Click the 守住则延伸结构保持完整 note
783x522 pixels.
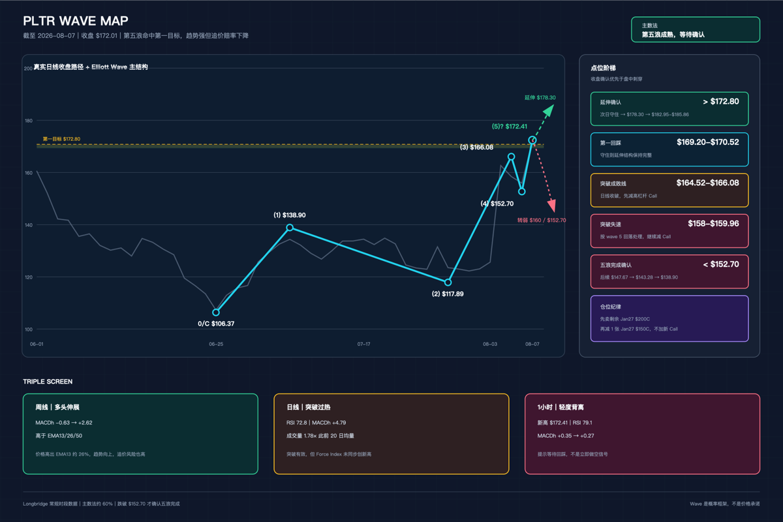[x=626, y=155]
